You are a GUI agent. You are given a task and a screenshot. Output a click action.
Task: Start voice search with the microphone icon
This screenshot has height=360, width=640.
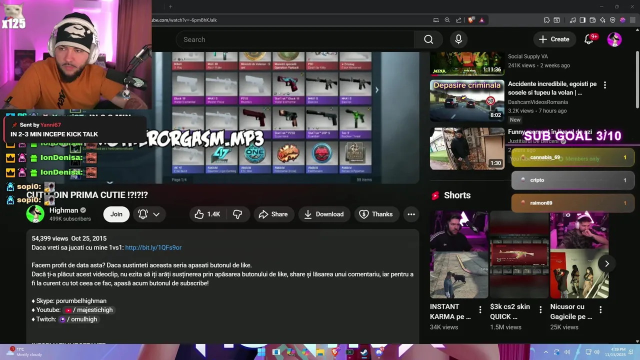pyautogui.click(x=458, y=39)
